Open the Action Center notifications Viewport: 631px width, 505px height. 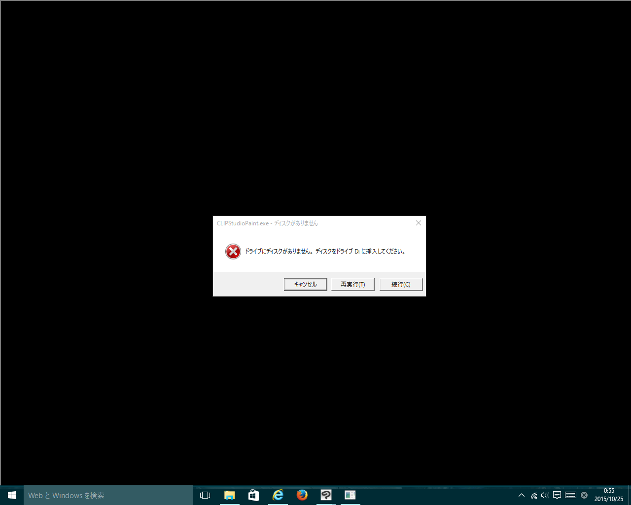[x=557, y=495]
